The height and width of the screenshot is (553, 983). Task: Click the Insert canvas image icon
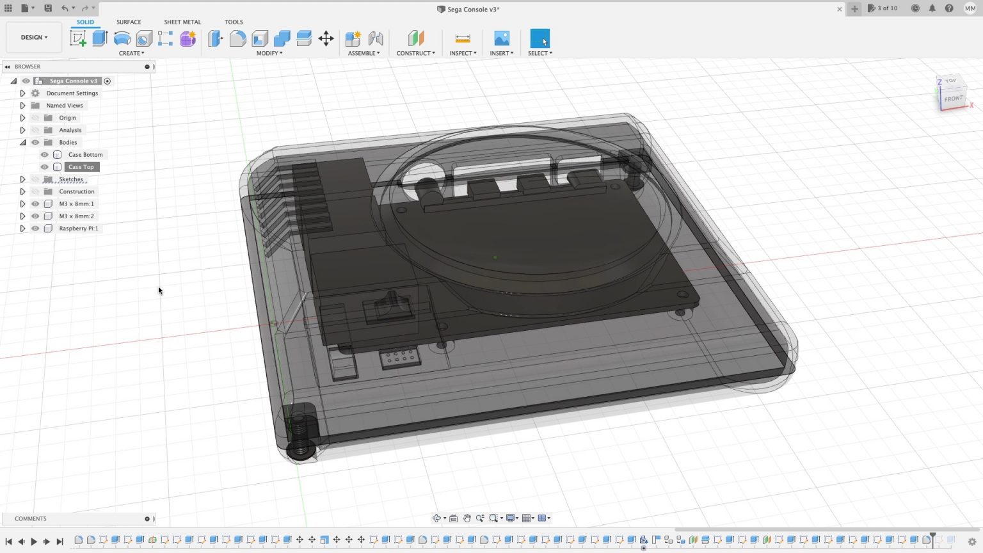[x=502, y=38]
